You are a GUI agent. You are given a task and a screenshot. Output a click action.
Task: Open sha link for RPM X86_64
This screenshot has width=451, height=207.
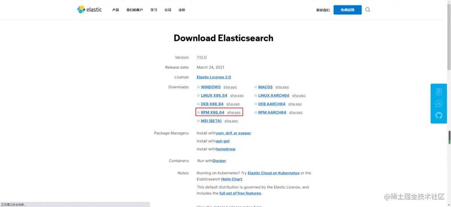click(230, 112)
